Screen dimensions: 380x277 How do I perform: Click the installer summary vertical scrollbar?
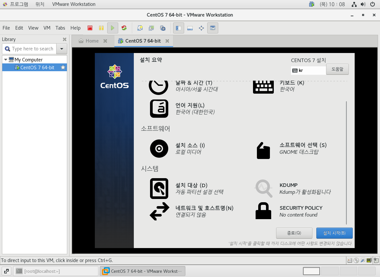click(x=346, y=163)
